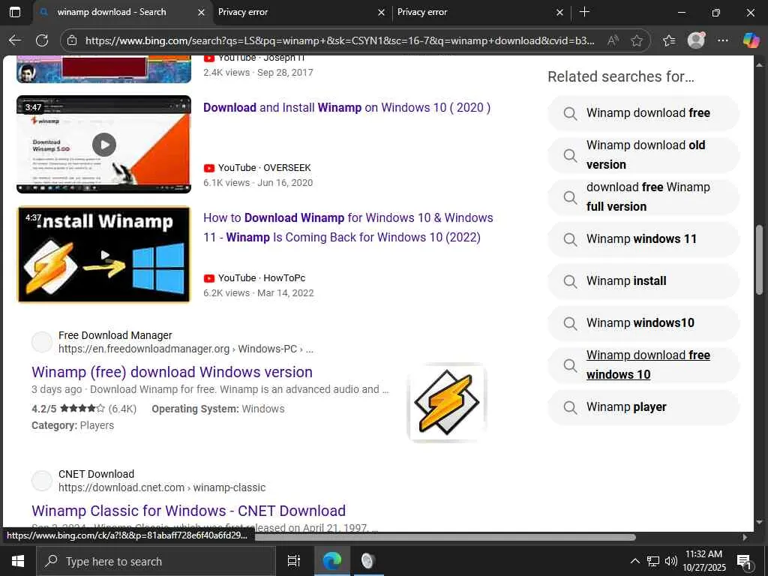Open Winamp Classic for Windows - CNET Download
Viewport: 768px width, 576px height.
coord(188,511)
